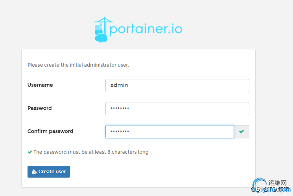Click the Portainer crane logo icon
This screenshot has width=293, height=196.
coord(103,29)
